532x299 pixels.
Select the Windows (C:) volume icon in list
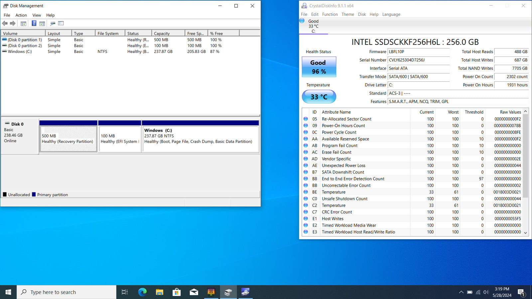[4, 51]
